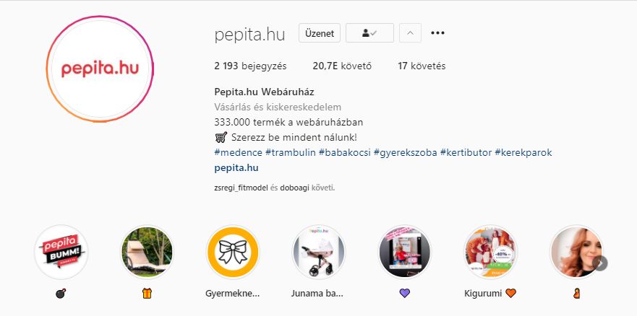The image size is (637, 316).
Task: Open the Junama ba... stroller highlight
Action: click(318, 252)
